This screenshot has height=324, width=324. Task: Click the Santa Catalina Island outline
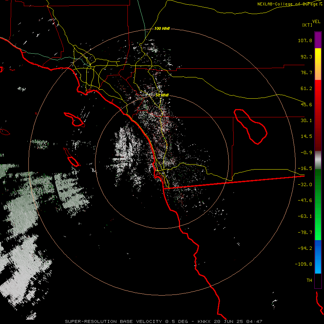click(75, 120)
